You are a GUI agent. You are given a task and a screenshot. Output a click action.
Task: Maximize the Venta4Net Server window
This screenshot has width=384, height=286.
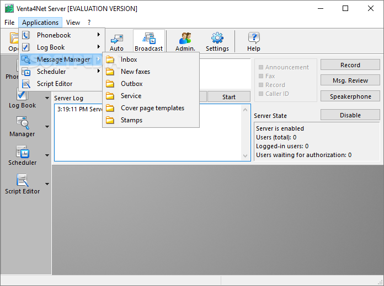[345, 9]
